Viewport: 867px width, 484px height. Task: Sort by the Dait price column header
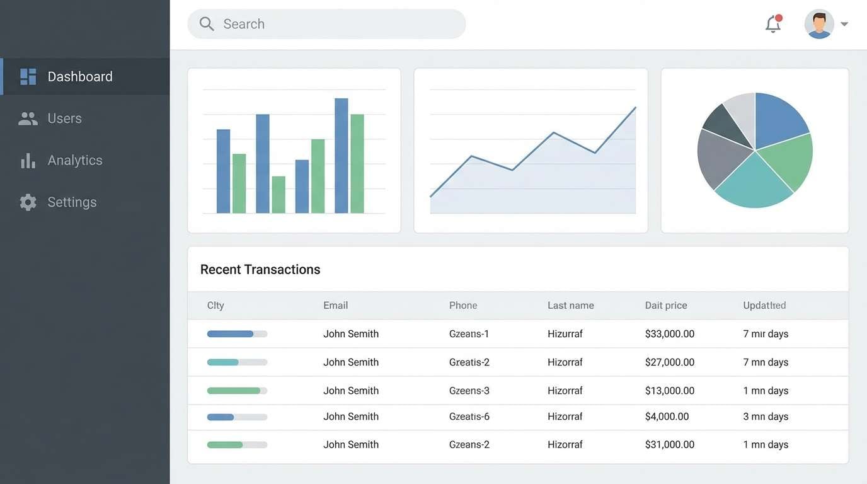click(665, 305)
